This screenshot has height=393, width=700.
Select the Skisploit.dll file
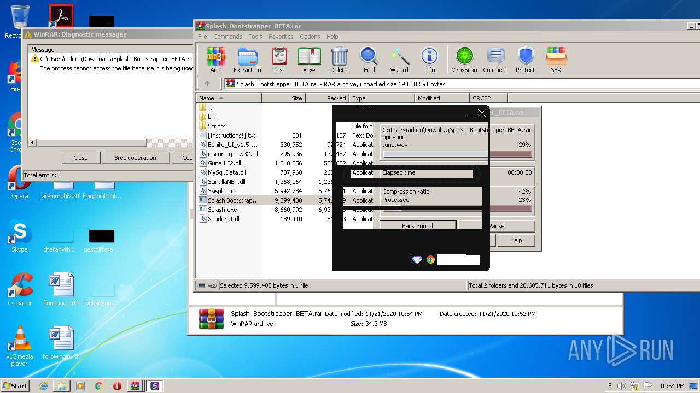[x=222, y=191]
